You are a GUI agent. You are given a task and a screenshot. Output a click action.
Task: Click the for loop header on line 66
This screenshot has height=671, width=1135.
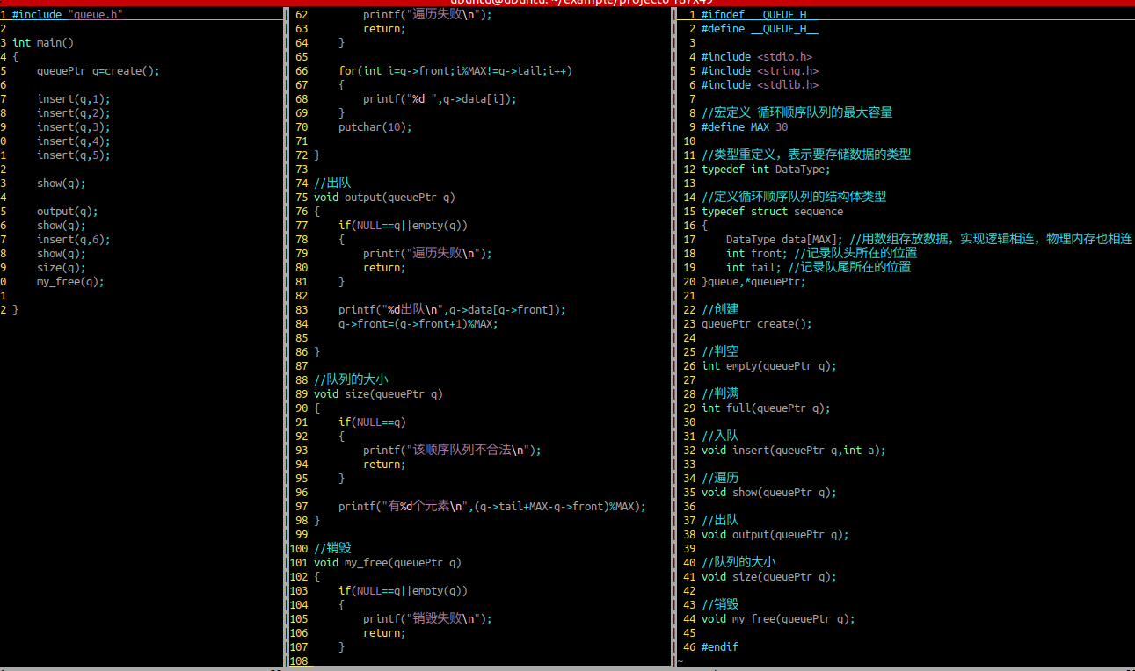click(x=455, y=71)
